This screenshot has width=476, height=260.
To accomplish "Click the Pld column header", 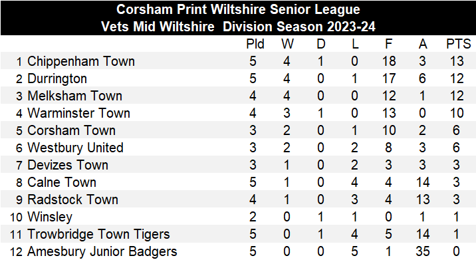I will 255,45.
